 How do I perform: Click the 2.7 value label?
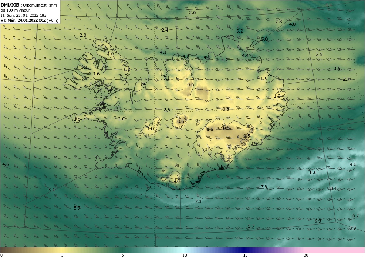pos(347,79)
